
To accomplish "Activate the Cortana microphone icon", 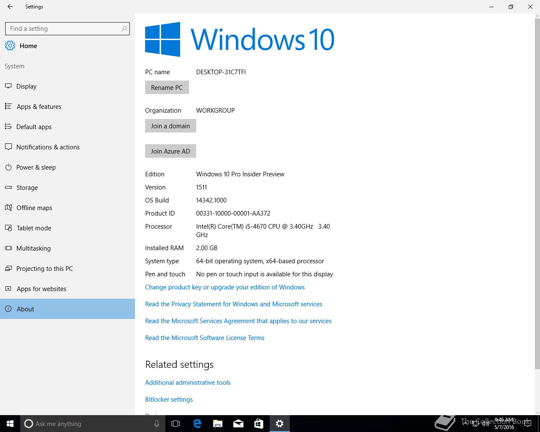I will [x=157, y=424].
